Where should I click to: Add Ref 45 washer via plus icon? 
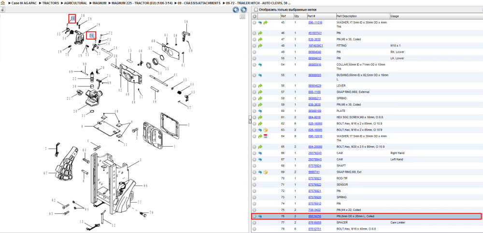click(x=255, y=23)
